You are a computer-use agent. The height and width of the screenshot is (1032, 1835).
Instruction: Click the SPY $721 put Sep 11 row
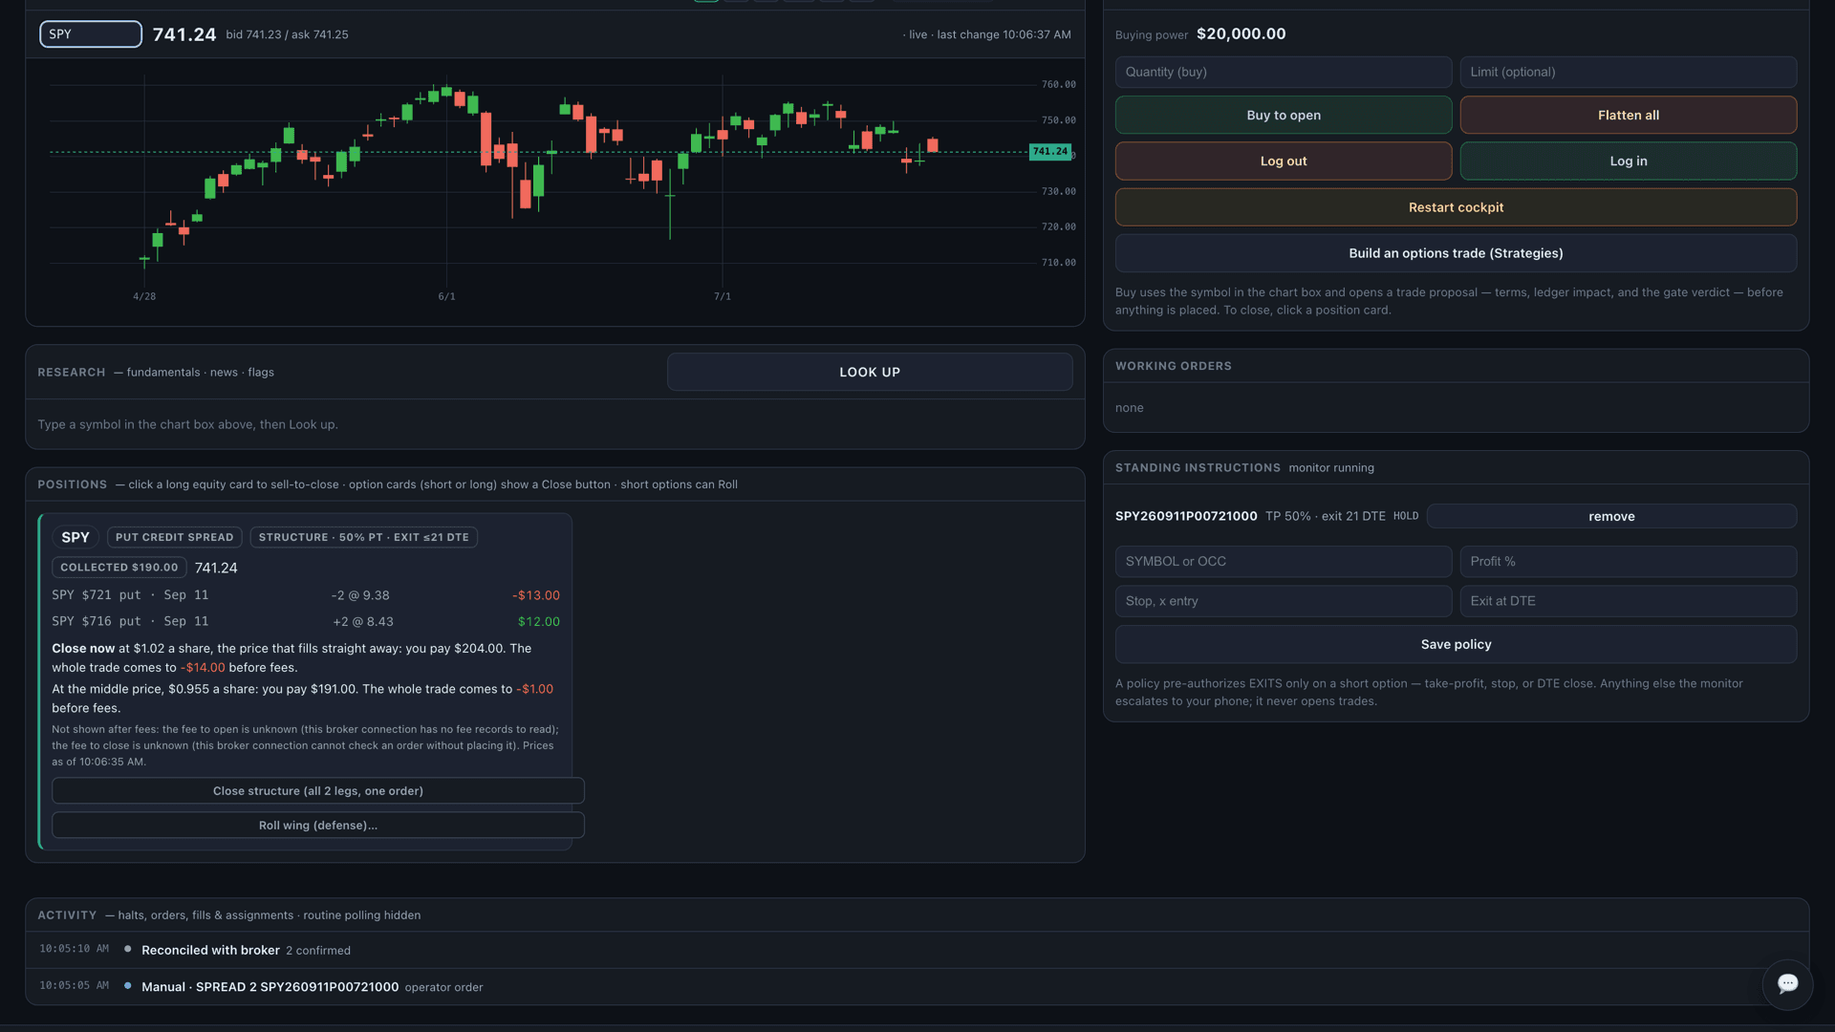306,595
